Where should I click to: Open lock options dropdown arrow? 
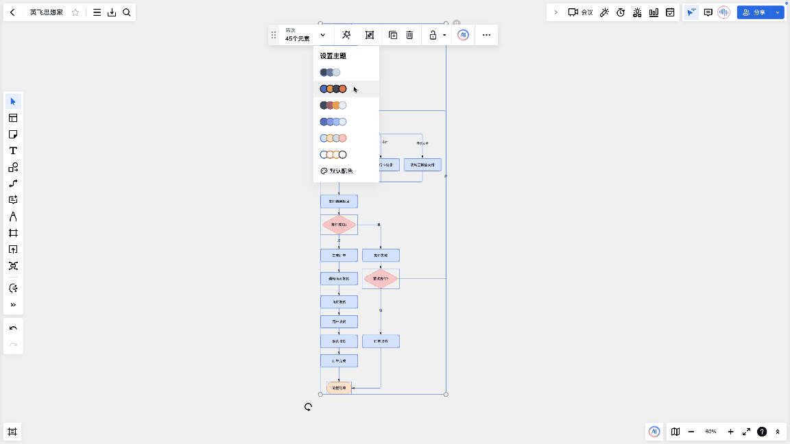coord(444,35)
